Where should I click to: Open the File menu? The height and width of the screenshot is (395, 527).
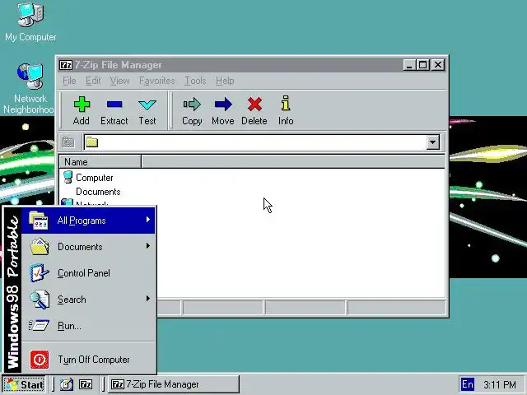coord(69,81)
